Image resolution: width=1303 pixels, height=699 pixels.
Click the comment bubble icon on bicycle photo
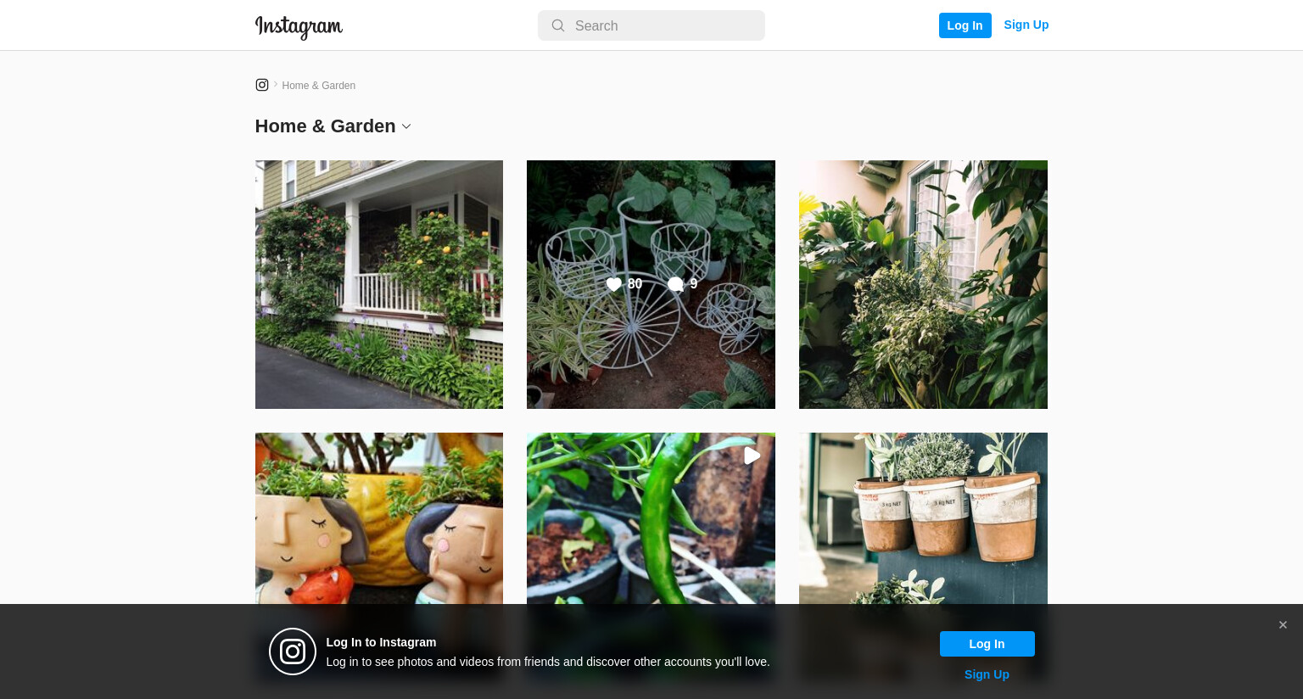coord(675,284)
